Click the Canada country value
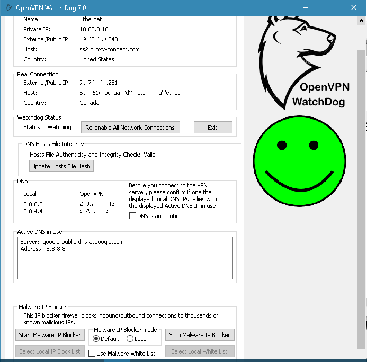Viewport: 367px width, 362px height. pyautogui.click(x=89, y=103)
